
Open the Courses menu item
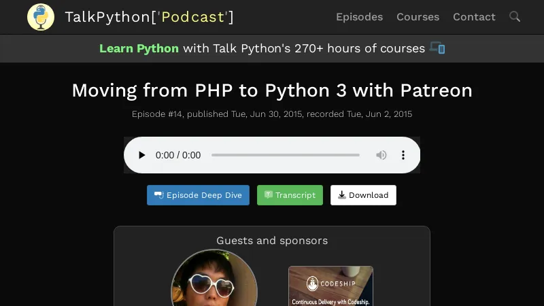[418, 17]
